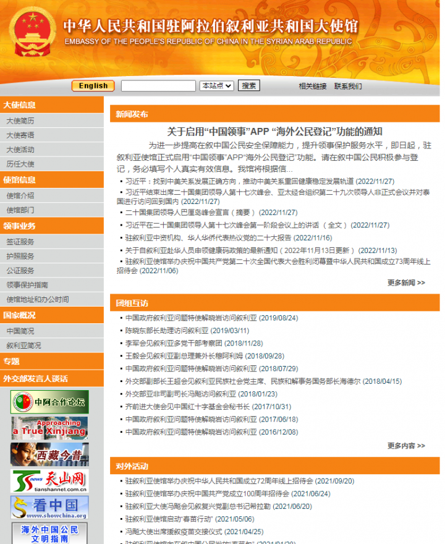445x544 pixels.
Task: Click the 搜索 search button
Action: (248, 86)
